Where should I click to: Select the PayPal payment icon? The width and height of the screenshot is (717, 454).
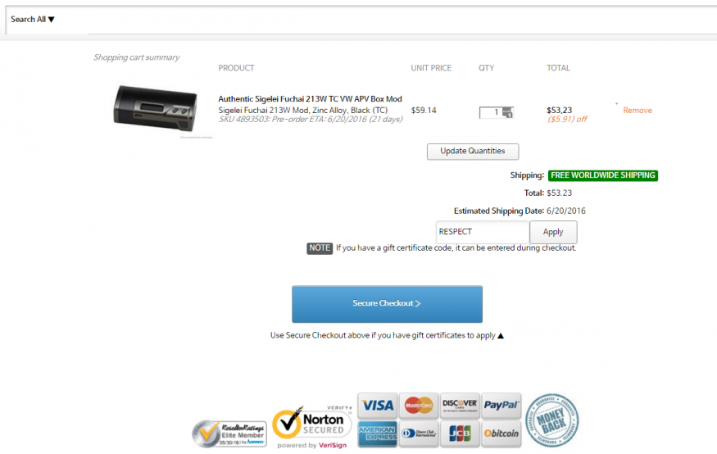[501, 406]
